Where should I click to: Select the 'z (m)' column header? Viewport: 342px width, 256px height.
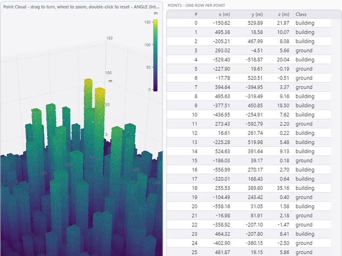pos(283,15)
